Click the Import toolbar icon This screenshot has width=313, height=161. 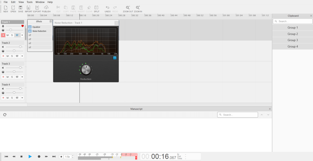[28, 8]
